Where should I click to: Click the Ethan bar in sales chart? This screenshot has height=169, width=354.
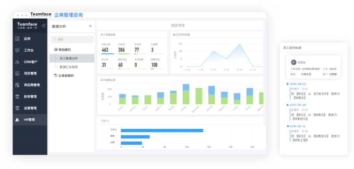186,94
